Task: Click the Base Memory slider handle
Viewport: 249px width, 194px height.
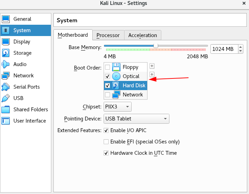Action: pyautogui.click(x=156, y=46)
